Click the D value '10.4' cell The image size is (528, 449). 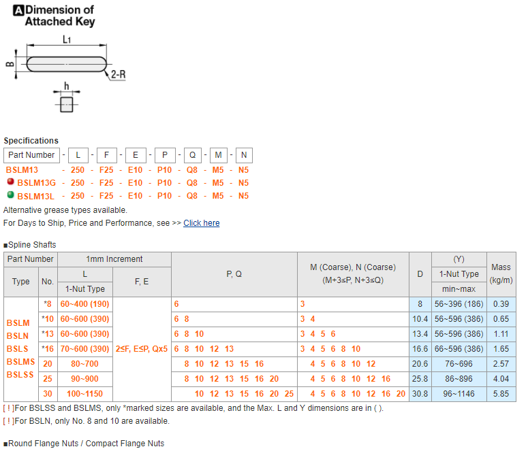click(x=420, y=319)
